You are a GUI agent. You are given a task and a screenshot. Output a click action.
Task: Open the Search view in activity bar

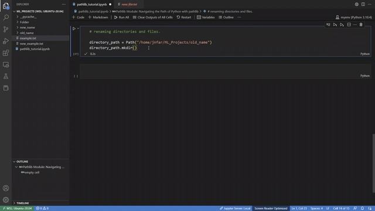click(x=6, y=18)
